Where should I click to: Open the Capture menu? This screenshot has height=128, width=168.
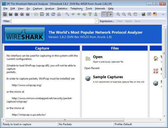pos(37,9)
